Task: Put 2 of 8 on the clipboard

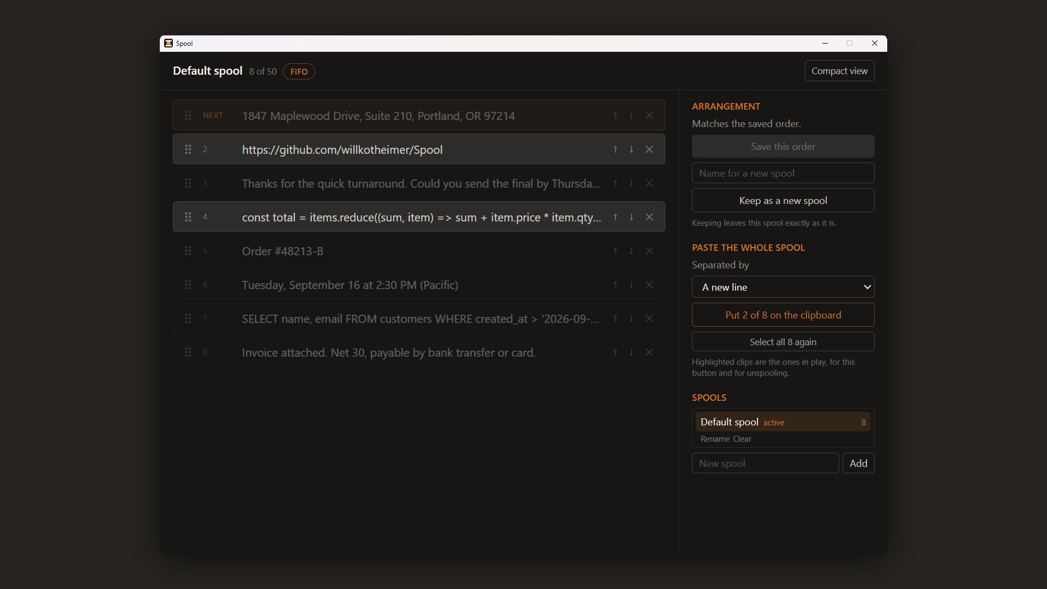Action: 783,315
